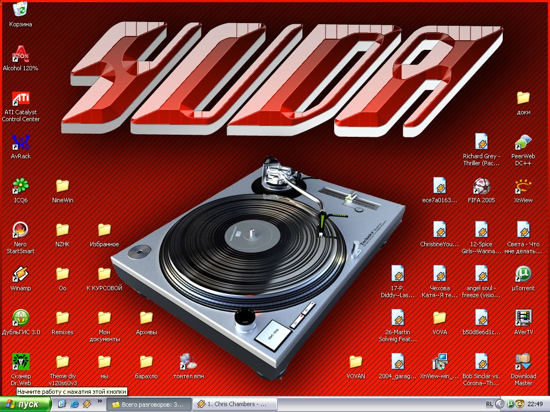Screen dimensions: 550x412
Task: Select the Архивы folder
Action: [x=146, y=322]
